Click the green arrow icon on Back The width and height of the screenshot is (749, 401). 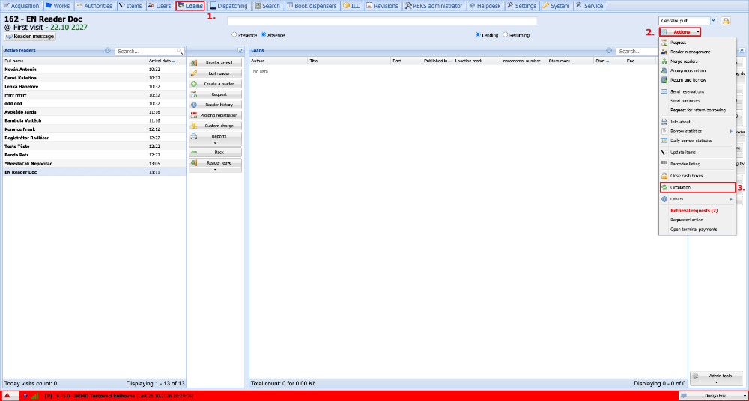pyautogui.click(x=194, y=153)
